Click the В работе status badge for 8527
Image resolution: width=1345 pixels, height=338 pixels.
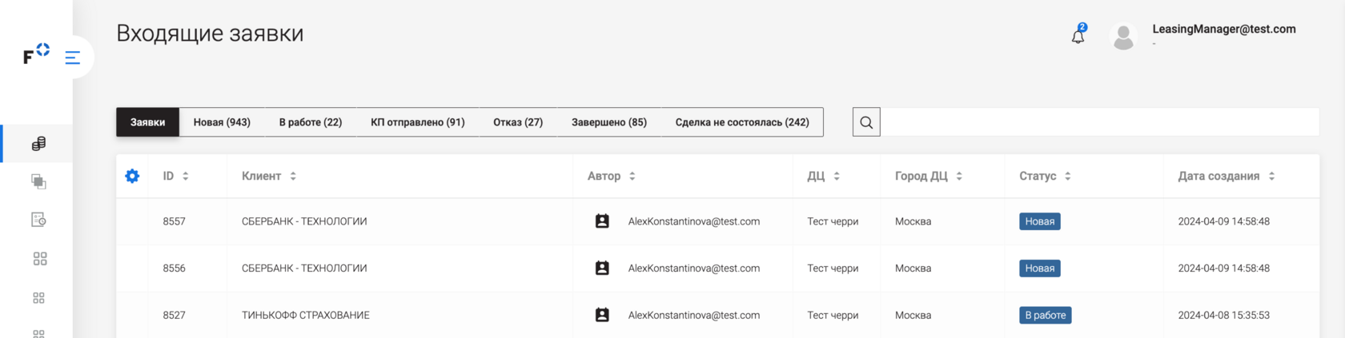(1045, 315)
